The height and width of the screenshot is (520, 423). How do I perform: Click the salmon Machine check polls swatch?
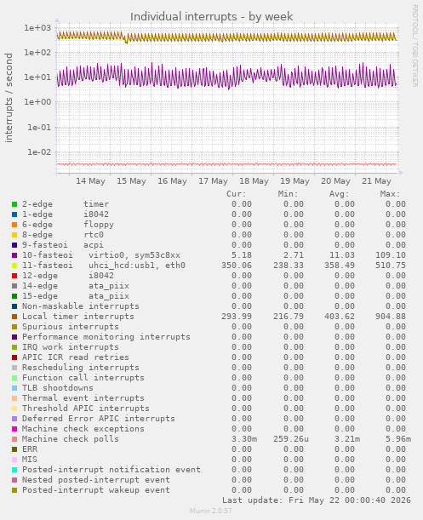[x=14, y=439]
